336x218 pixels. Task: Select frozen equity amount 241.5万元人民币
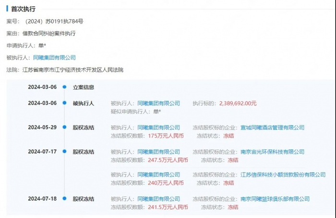[x=168, y=207]
